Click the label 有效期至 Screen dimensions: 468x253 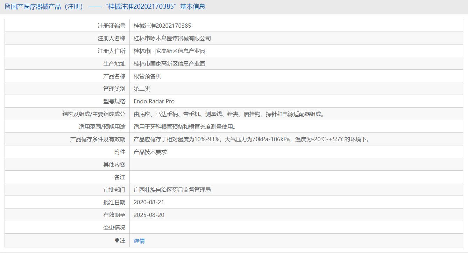[x=114, y=215]
